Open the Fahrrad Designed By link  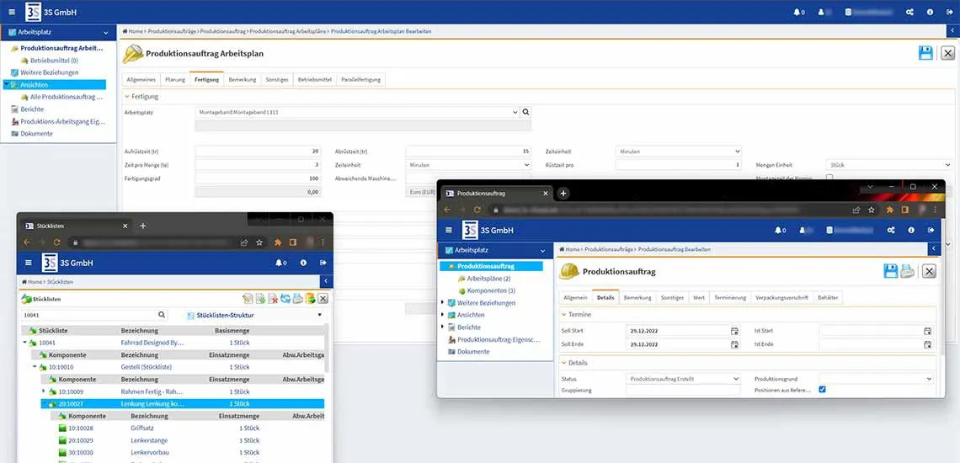click(x=152, y=343)
